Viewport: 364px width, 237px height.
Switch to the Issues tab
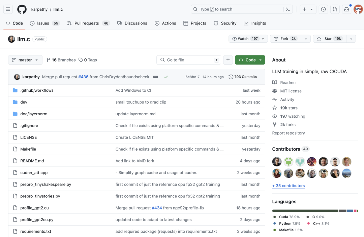tap(45, 23)
